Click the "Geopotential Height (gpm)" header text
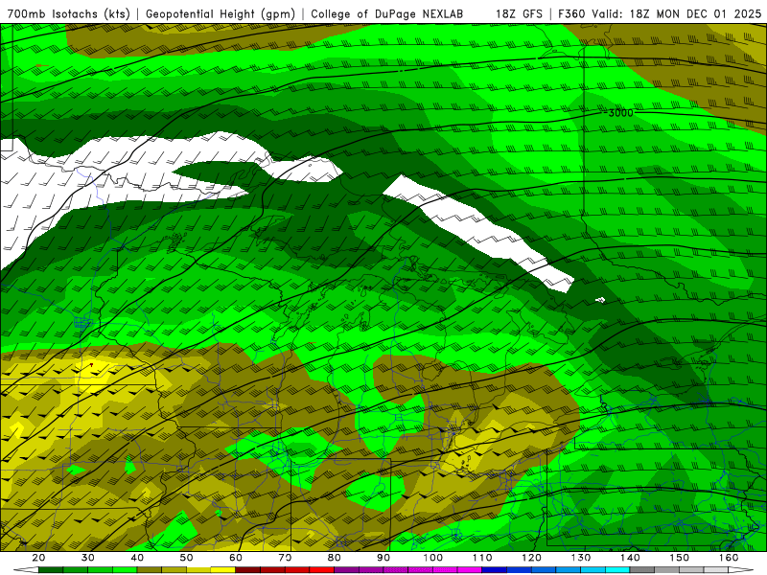This screenshot has height=575, width=767. (x=221, y=14)
